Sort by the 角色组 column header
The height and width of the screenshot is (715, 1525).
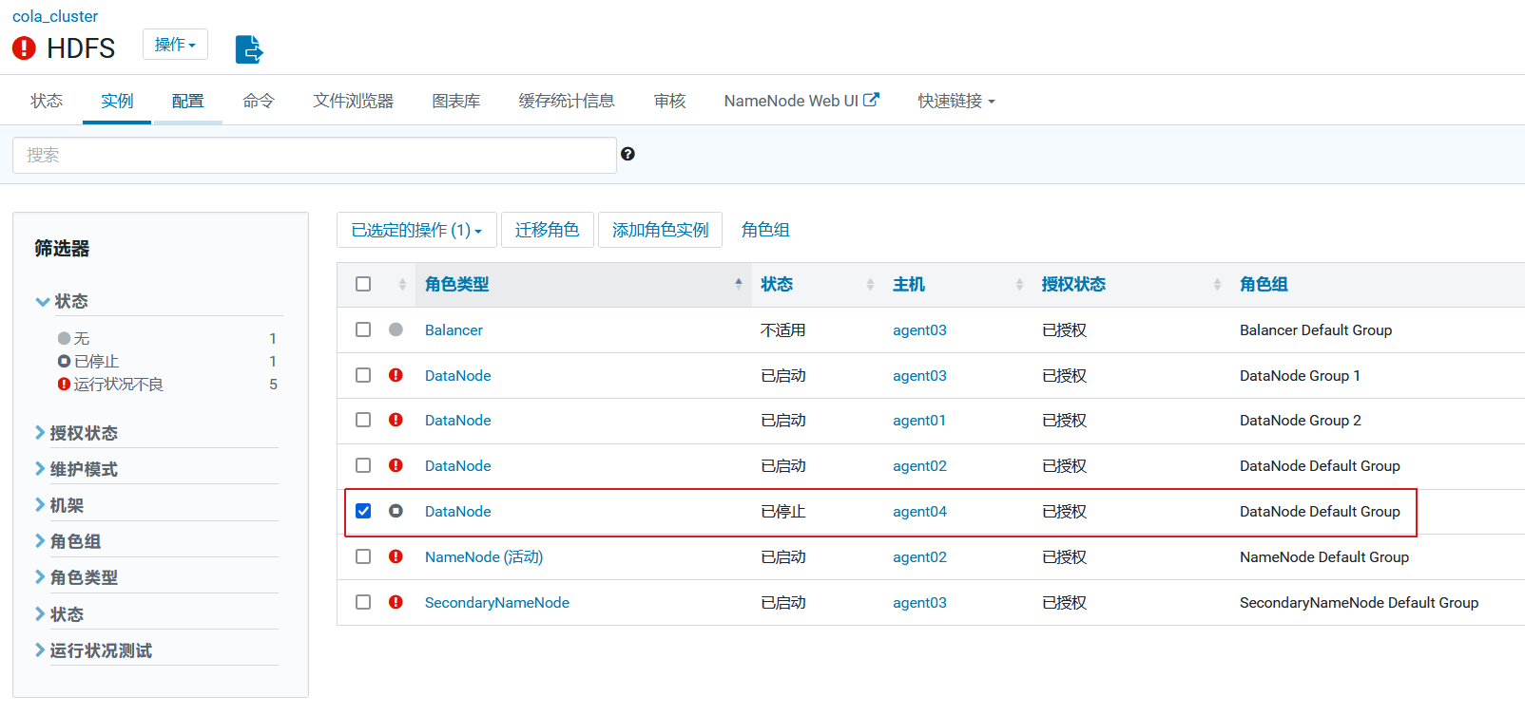pyautogui.click(x=1264, y=284)
